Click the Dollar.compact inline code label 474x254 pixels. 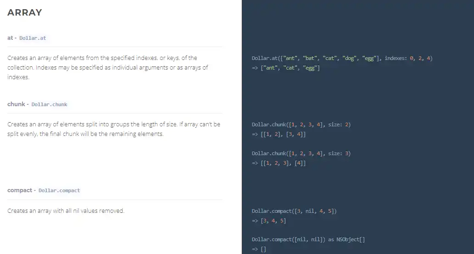click(x=59, y=190)
